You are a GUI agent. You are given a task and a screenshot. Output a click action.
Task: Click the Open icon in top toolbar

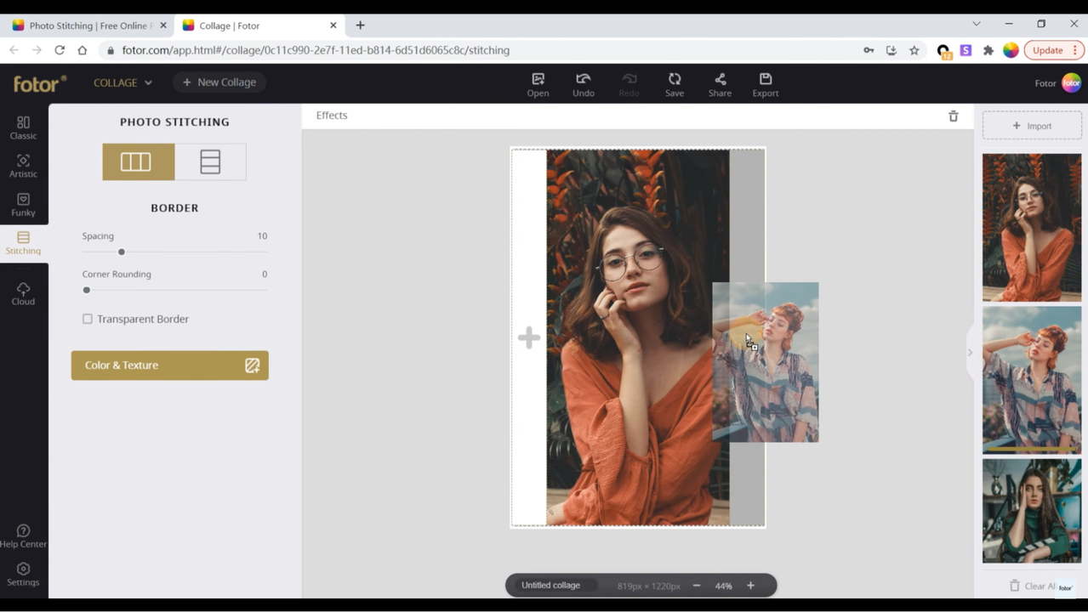tap(538, 84)
